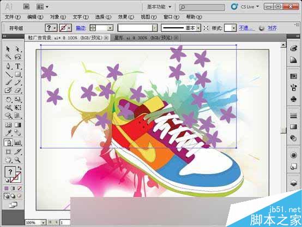Viewport: 302px width, 227px height.
Task: Set paint mode to None
Action: (20, 188)
